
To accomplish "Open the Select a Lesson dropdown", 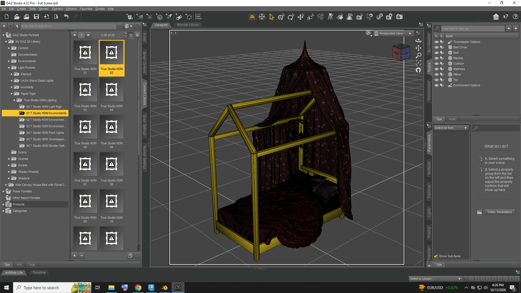I will 435,279.
